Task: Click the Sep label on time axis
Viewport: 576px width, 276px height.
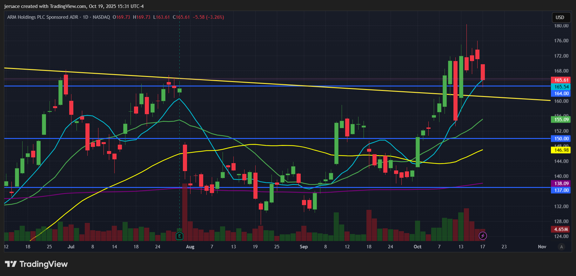Action: pos(304,247)
